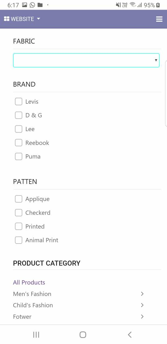
Task: Tap the Android home button icon
Action: [x=83, y=335]
